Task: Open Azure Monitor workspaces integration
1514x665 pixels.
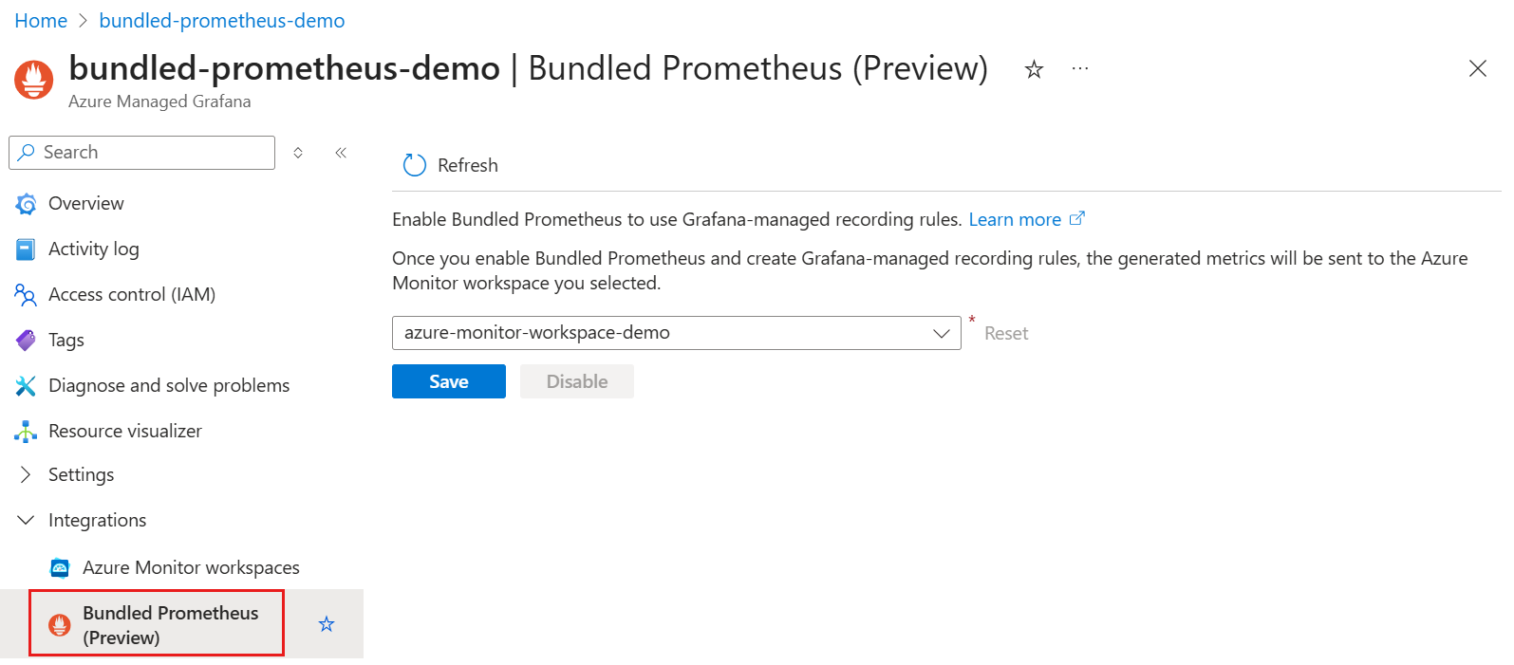Action: 190,567
